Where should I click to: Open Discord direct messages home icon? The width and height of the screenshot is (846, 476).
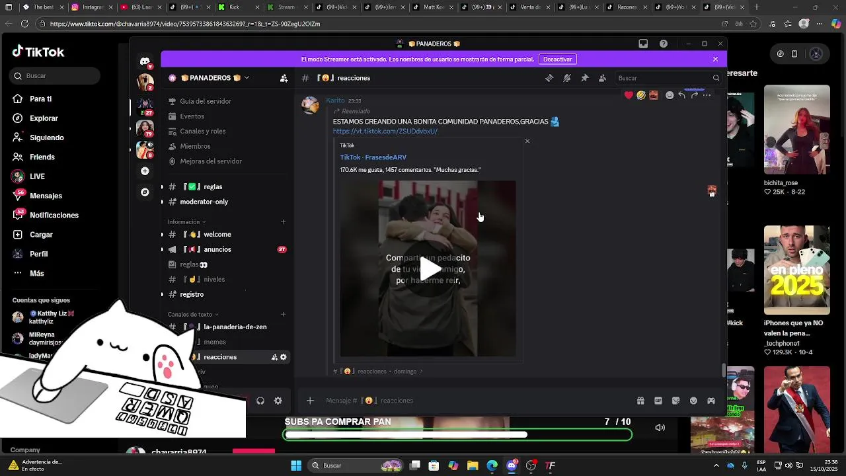(x=145, y=61)
